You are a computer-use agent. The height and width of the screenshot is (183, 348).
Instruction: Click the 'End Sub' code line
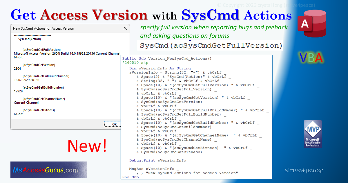pyautogui.click(x=130, y=177)
